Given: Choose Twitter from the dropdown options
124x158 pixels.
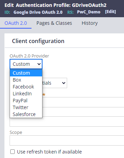Looking at the screenshot, I should coord(26,107).
